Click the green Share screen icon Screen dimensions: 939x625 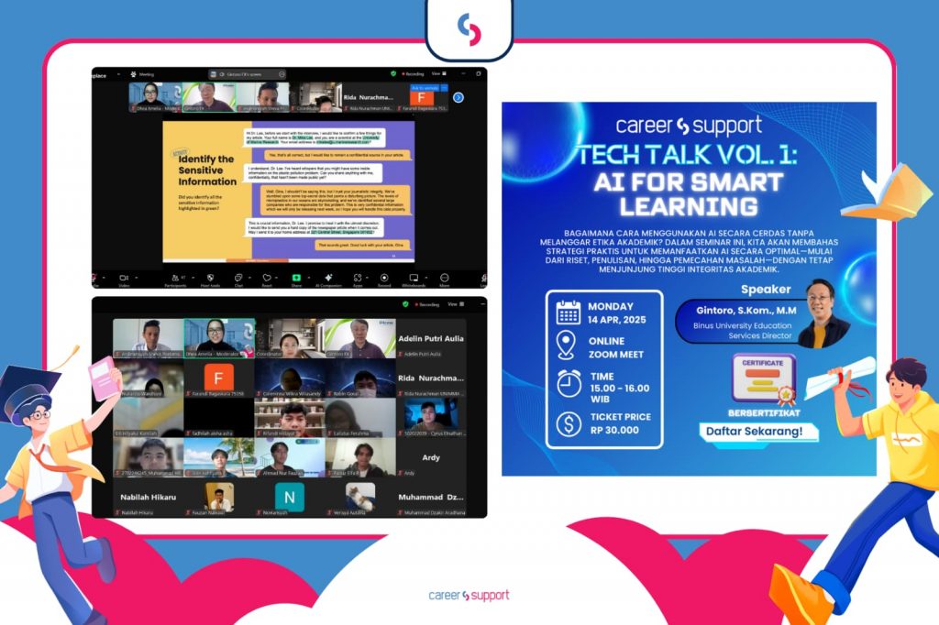296,278
